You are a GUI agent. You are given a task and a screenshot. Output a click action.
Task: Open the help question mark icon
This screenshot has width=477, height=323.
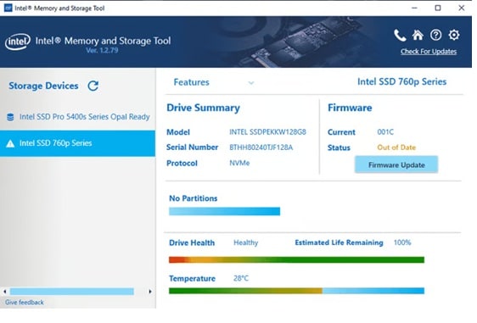pyautogui.click(x=435, y=35)
